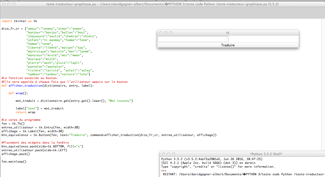The width and height of the screenshot is (325, 177).
Task: Maximize the teste-traducteur-graphique.py editor window
Action: (14, 4)
